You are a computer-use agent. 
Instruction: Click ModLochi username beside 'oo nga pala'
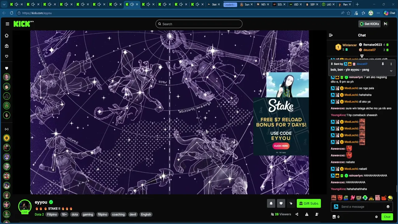(351, 88)
